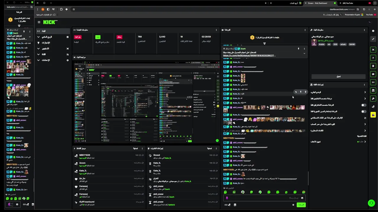378x212 pixels.
Task: Open three-dot menu of moderator actions panel
Action: (x=216, y=148)
